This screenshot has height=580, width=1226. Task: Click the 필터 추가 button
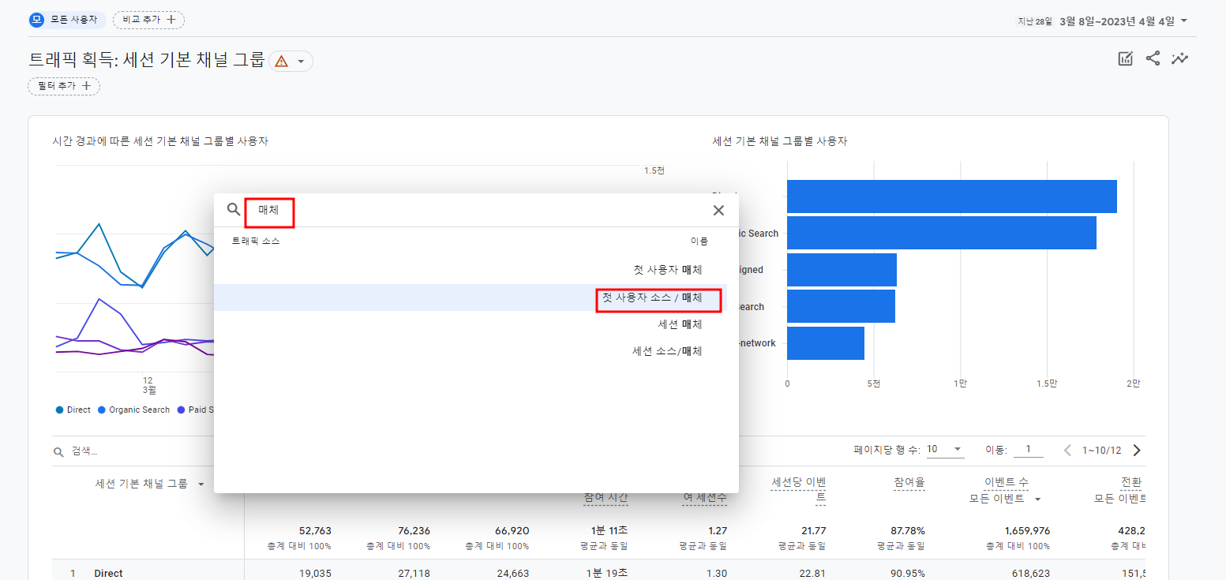pyautogui.click(x=64, y=86)
